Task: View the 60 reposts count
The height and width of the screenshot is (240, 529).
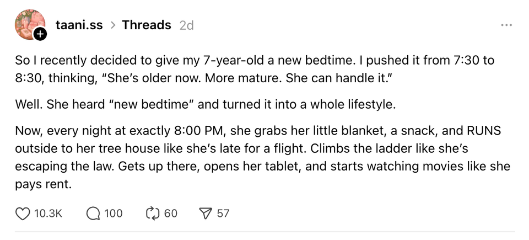Action: [x=170, y=213]
